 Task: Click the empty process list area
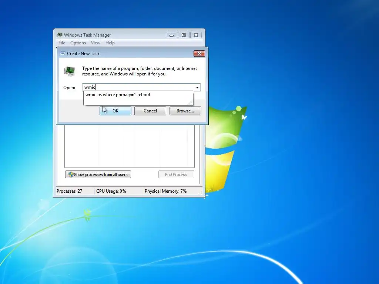click(x=129, y=146)
